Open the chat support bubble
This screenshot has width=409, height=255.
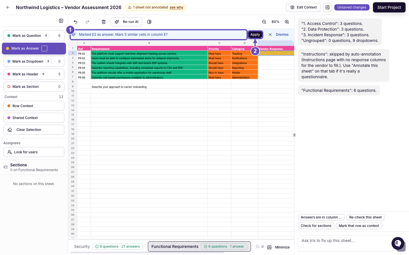398,243
